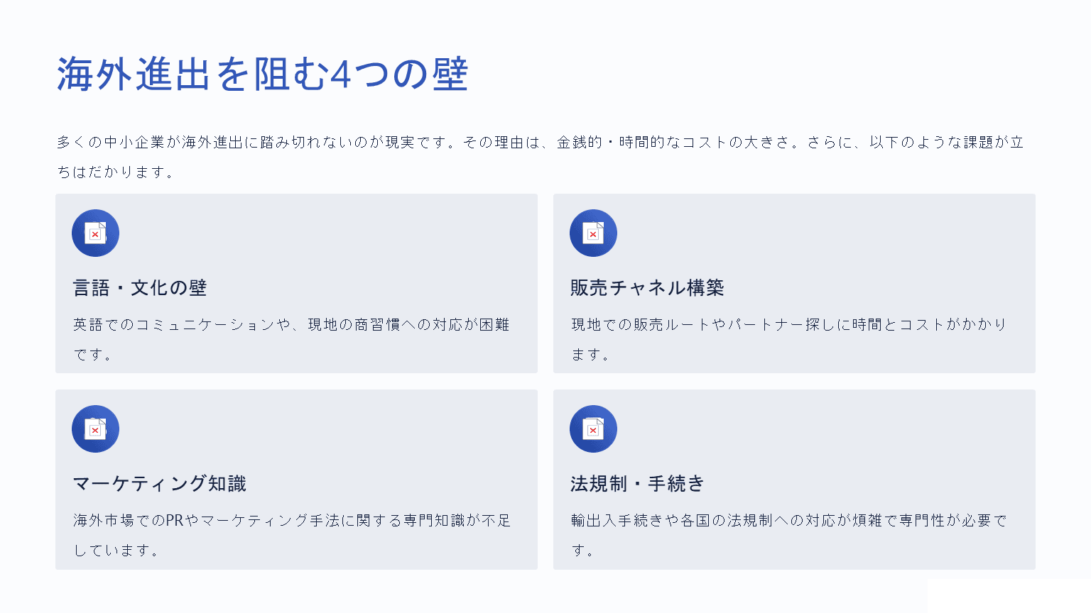The width and height of the screenshot is (1091, 613).
Task: Click the white box at slide's bottom-right corner
Action: [x=1009, y=596]
